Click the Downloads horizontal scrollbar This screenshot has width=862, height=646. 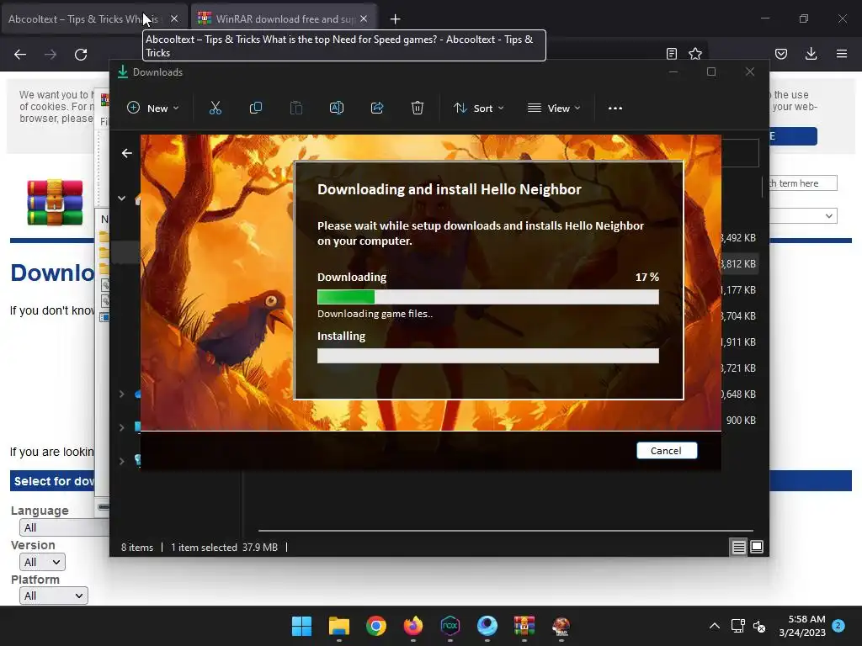pyautogui.click(x=505, y=531)
